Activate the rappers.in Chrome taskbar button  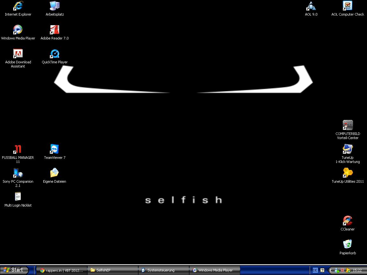[62, 270]
